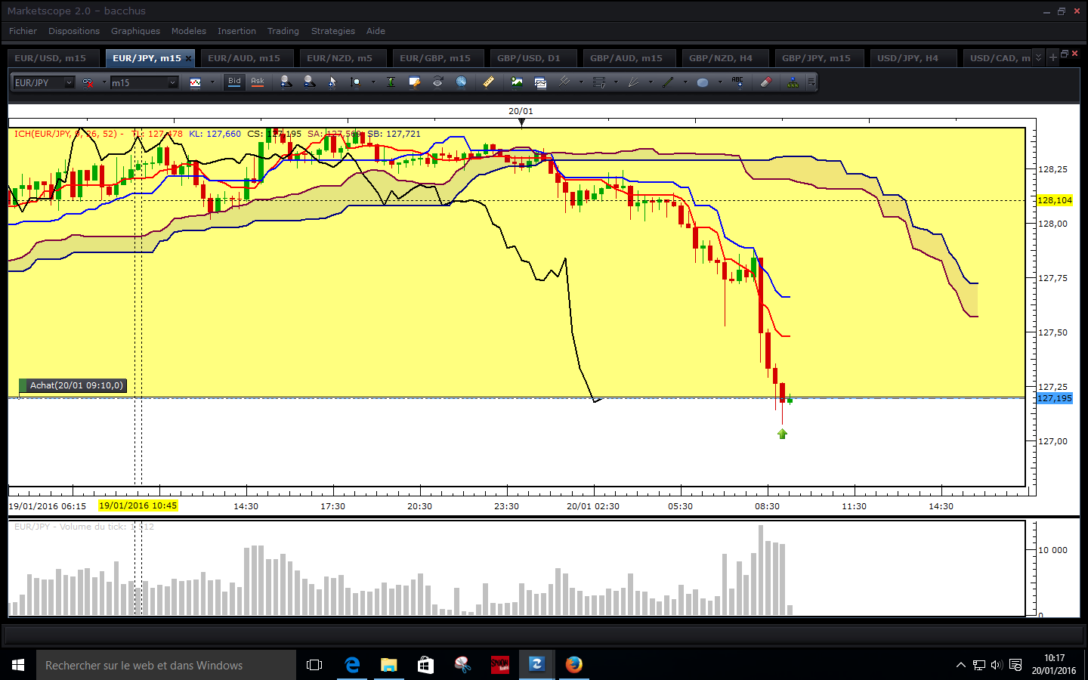Click the 20/01 date marker triangle

521,122
